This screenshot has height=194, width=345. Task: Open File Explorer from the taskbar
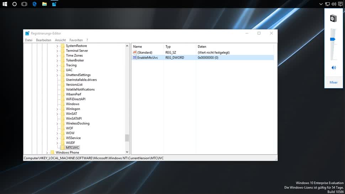44,4
